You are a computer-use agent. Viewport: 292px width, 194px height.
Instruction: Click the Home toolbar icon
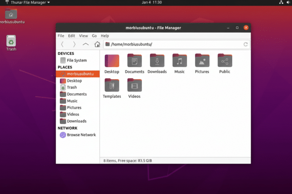coord(97,44)
